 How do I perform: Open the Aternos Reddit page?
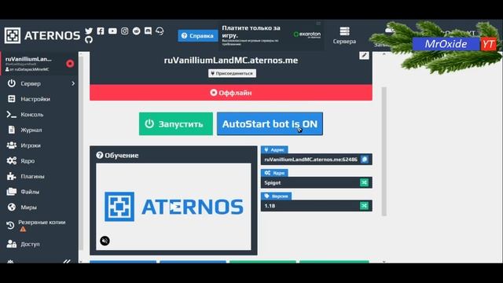136,31
